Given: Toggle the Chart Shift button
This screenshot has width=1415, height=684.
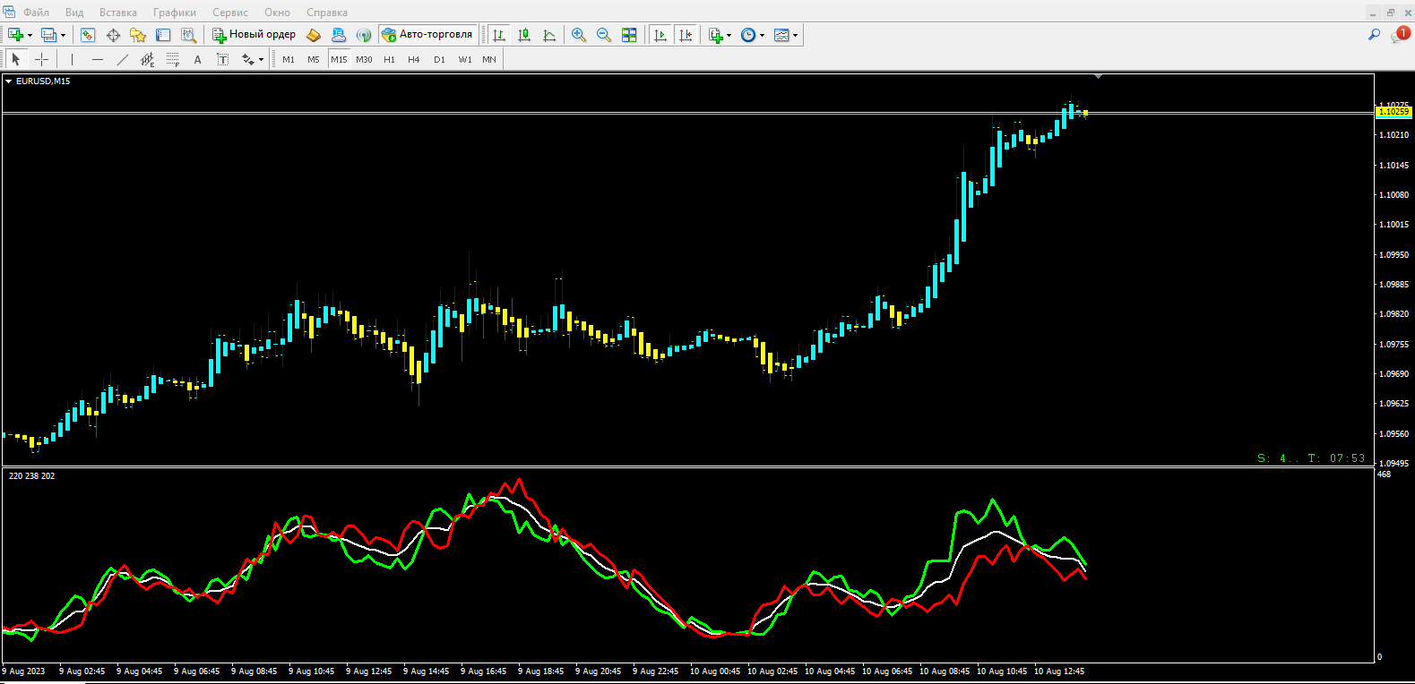Looking at the screenshot, I should pos(686,35).
